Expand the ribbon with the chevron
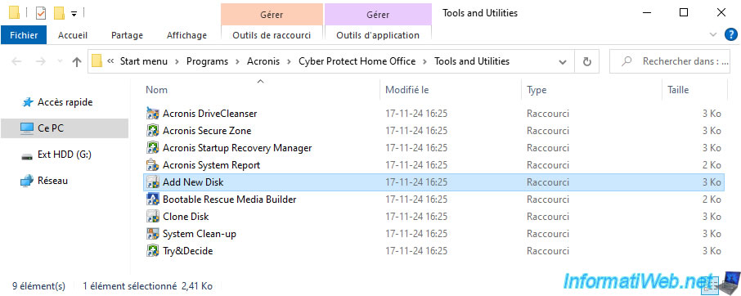The width and height of the screenshot is (741, 296). pos(713,34)
